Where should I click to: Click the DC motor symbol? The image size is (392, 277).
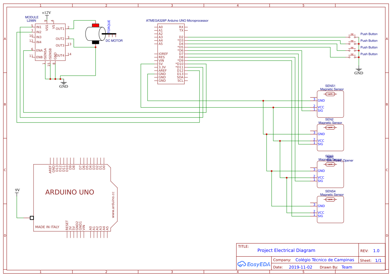[96, 34]
